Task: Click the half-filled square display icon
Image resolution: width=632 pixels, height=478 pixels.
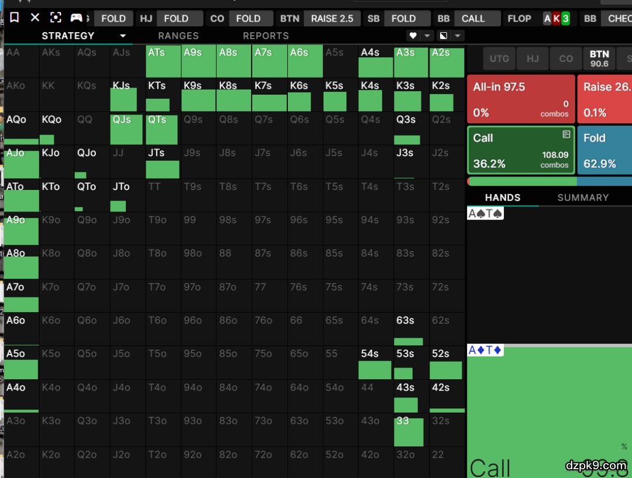Action: tap(444, 36)
